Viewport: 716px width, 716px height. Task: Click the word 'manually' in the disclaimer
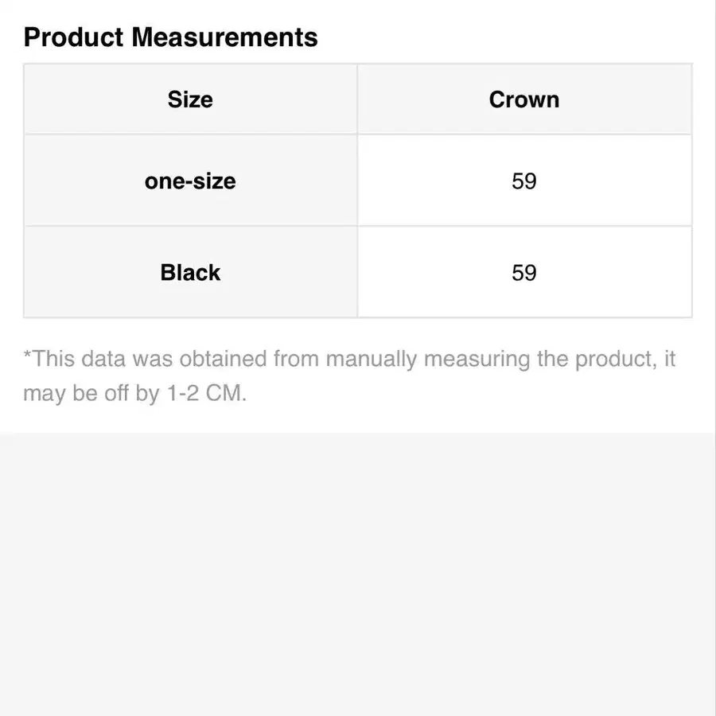click(x=371, y=359)
